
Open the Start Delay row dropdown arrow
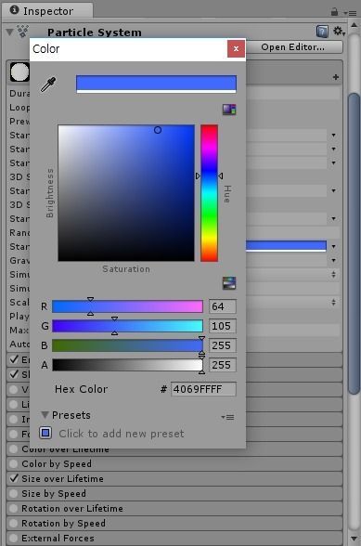[x=333, y=136]
